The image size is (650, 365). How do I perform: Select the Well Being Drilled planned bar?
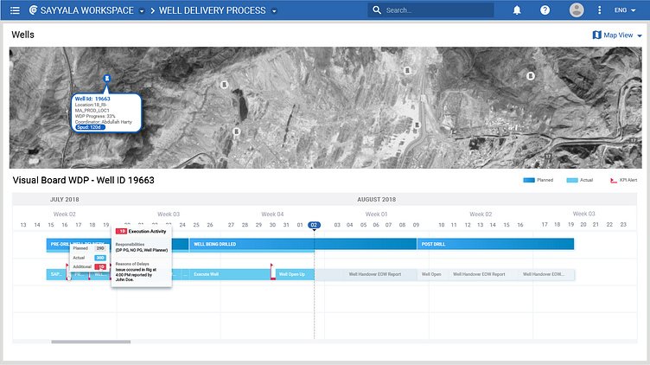[x=251, y=245]
